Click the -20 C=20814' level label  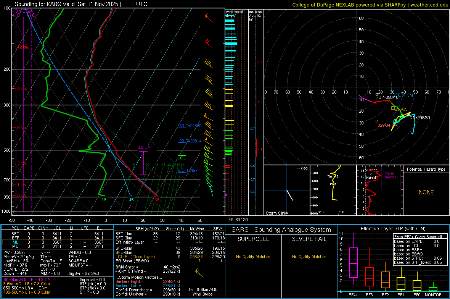190,141
